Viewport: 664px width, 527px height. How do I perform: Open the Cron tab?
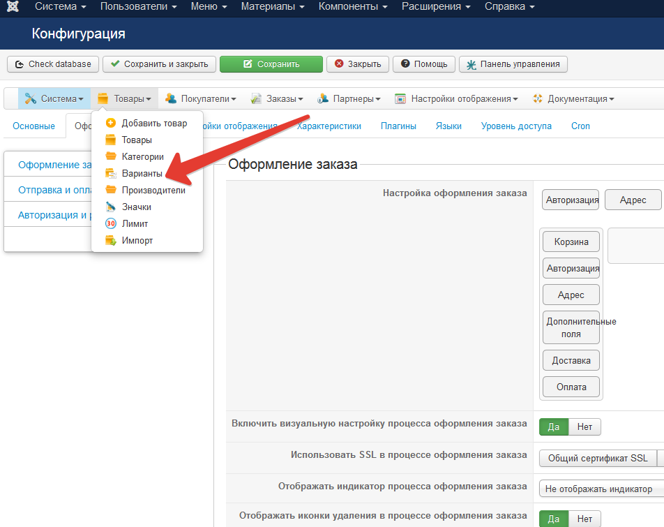[580, 126]
